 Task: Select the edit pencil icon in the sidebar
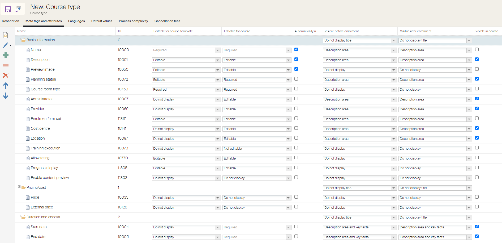[x=5, y=45]
